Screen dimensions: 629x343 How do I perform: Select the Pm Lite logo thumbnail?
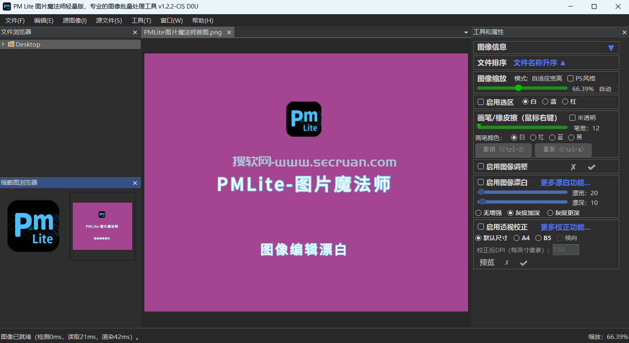33,226
